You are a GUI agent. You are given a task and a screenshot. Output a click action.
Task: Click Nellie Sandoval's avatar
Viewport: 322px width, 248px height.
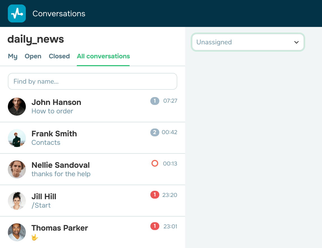click(x=17, y=169)
